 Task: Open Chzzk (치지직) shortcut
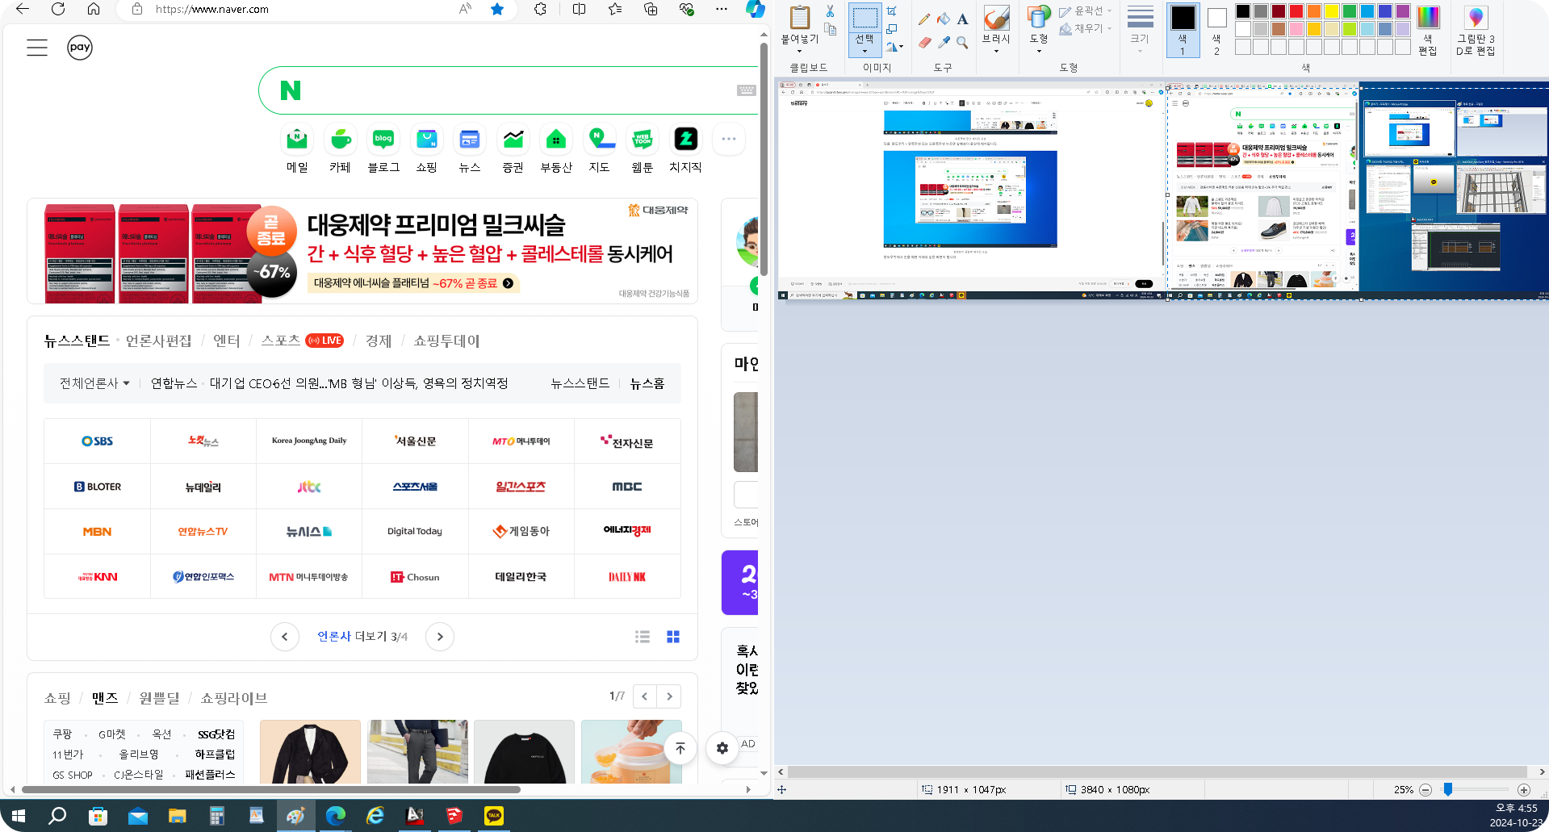[685, 150]
